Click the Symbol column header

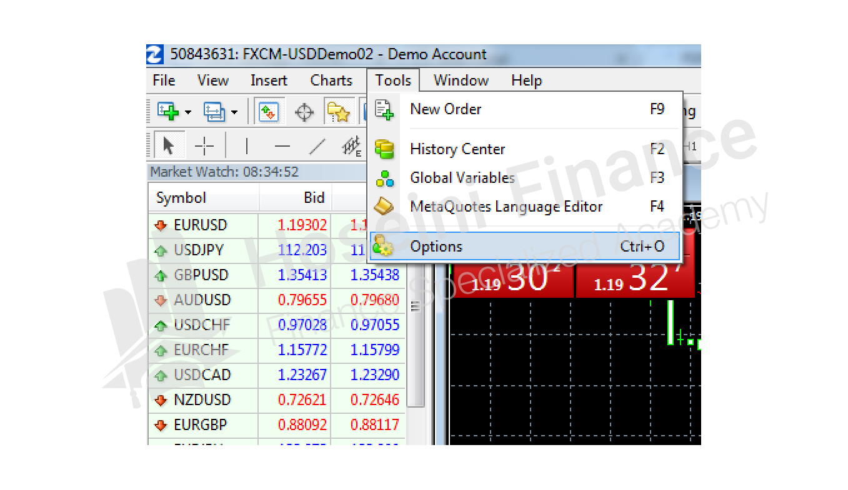204,198
